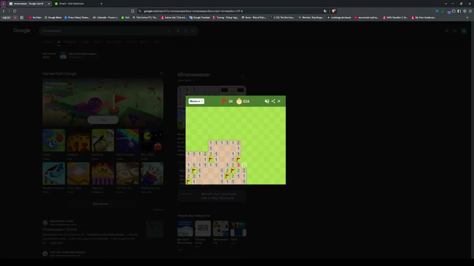Go forward to the next page
The width and height of the screenshot is (474, 266).
click(x=9, y=11)
